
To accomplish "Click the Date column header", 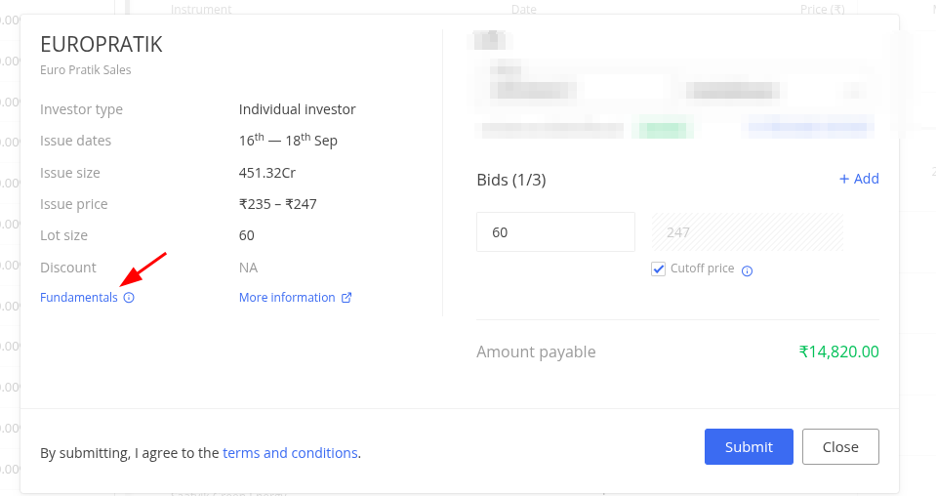I will click(523, 10).
